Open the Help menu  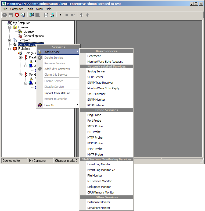coord(48,9)
